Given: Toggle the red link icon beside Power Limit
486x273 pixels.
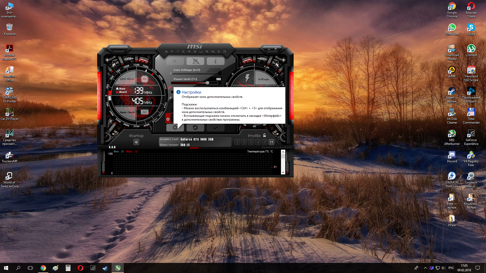Looking at the screenshot, I should point(170,87).
